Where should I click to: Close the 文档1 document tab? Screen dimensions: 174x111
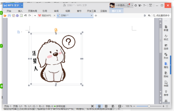pos(91,15)
